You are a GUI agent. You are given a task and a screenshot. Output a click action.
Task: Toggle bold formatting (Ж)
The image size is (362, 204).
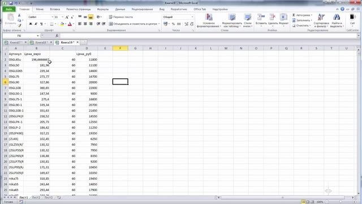pyautogui.click(x=31, y=24)
